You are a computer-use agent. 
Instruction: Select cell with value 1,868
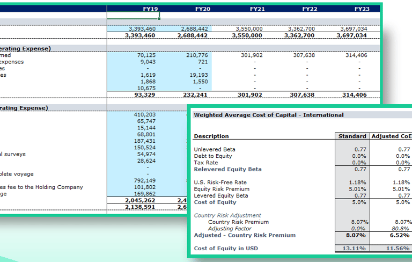(x=148, y=82)
